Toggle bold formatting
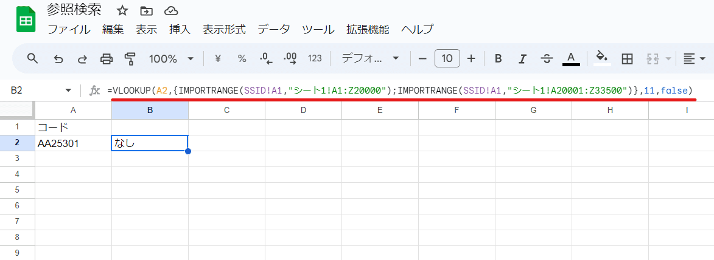Image resolution: width=714 pixels, height=260 pixels. [498, 58]
